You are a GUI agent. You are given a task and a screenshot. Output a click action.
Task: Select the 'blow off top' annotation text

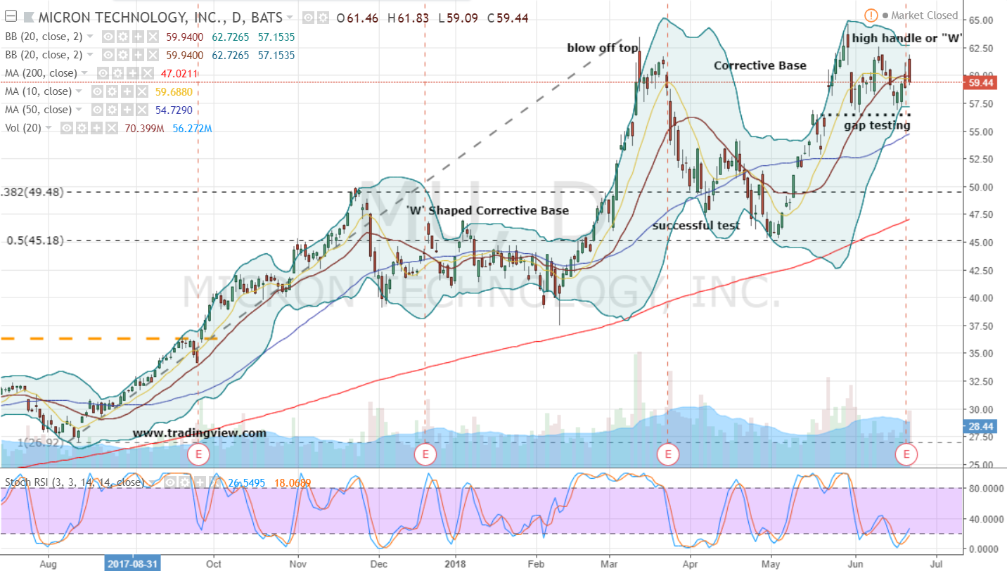603,48
